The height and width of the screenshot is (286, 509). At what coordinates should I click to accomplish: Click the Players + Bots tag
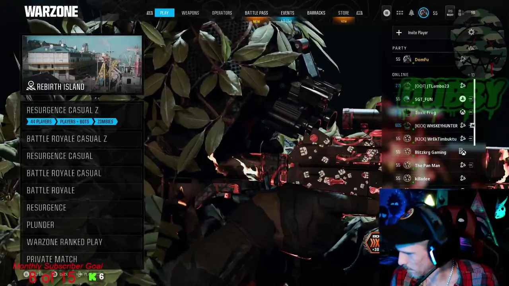(75, 122)
